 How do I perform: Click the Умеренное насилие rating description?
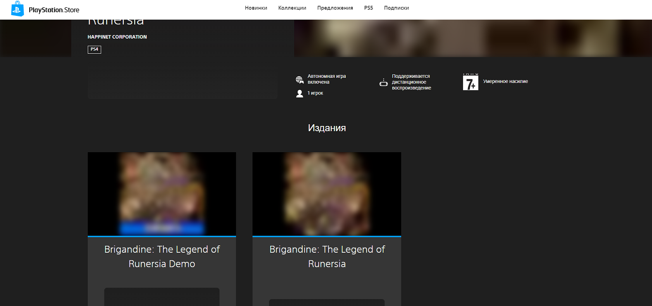coord(505,81)
